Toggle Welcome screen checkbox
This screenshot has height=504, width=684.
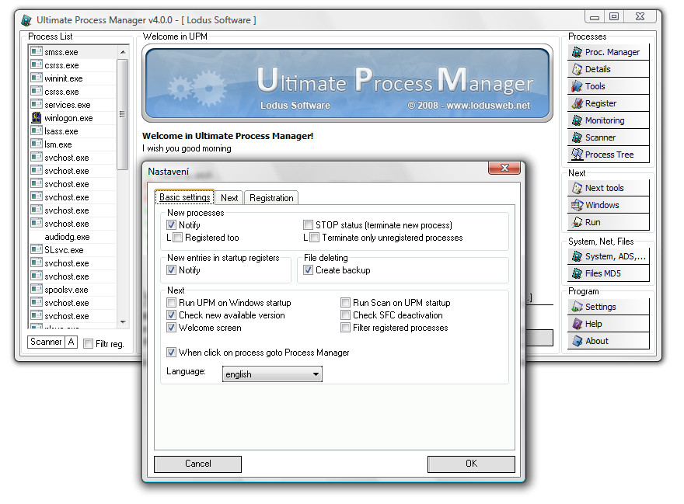tap(172, 328)
